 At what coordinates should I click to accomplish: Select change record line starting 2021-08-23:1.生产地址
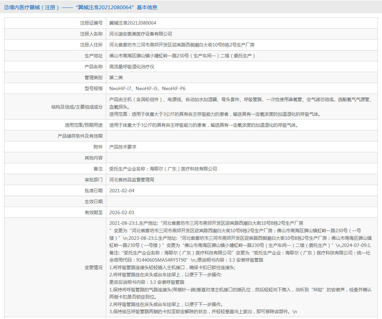pos(206,223)
